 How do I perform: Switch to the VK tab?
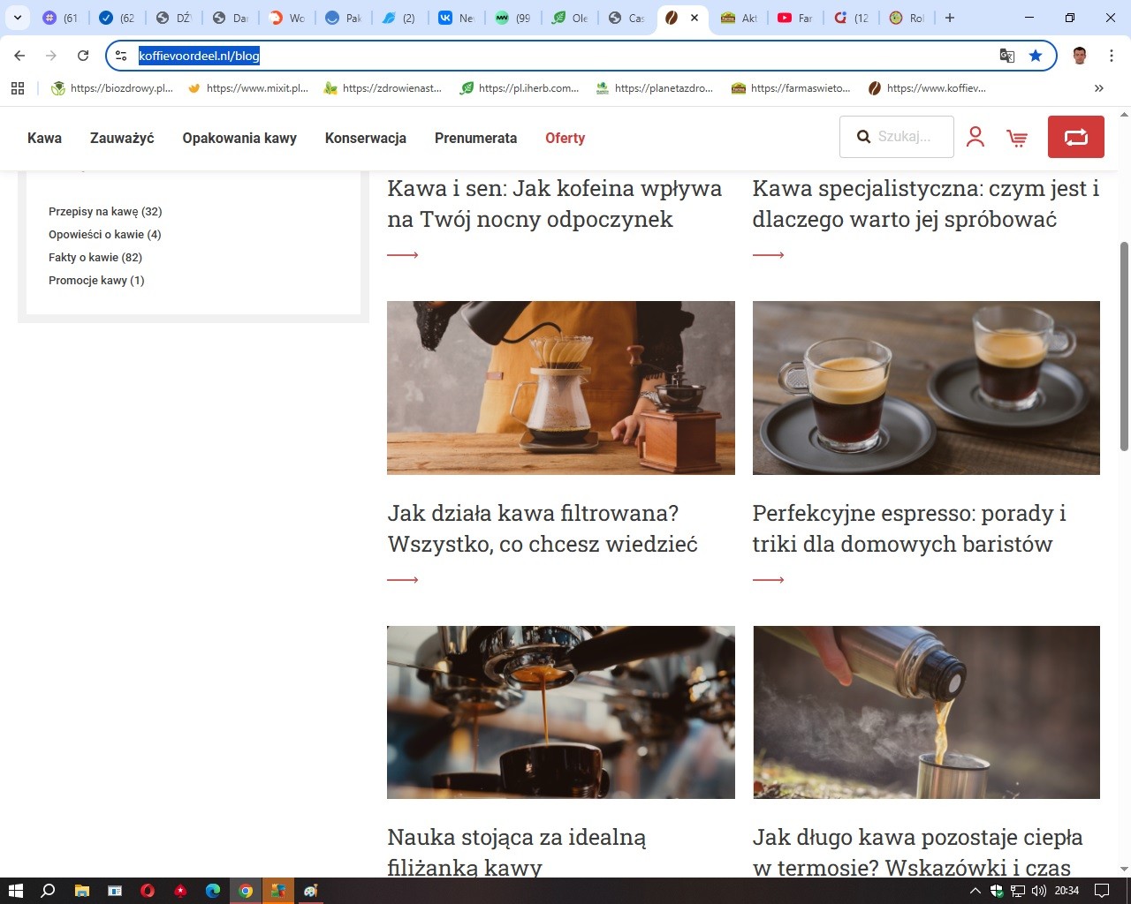coord(456,18)
